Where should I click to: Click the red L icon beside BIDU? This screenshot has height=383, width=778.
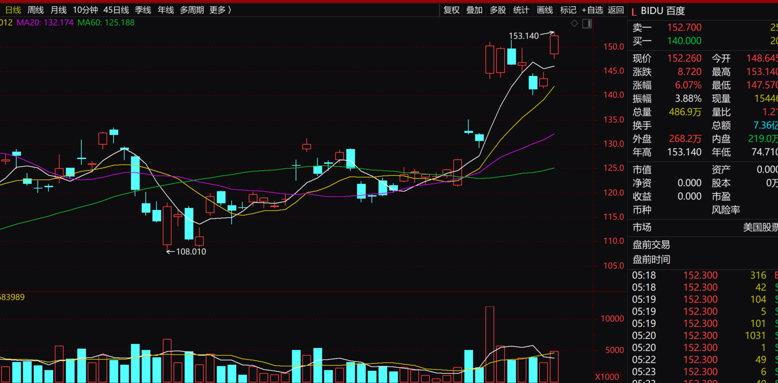pyautogui.click(x=634, y=11)
